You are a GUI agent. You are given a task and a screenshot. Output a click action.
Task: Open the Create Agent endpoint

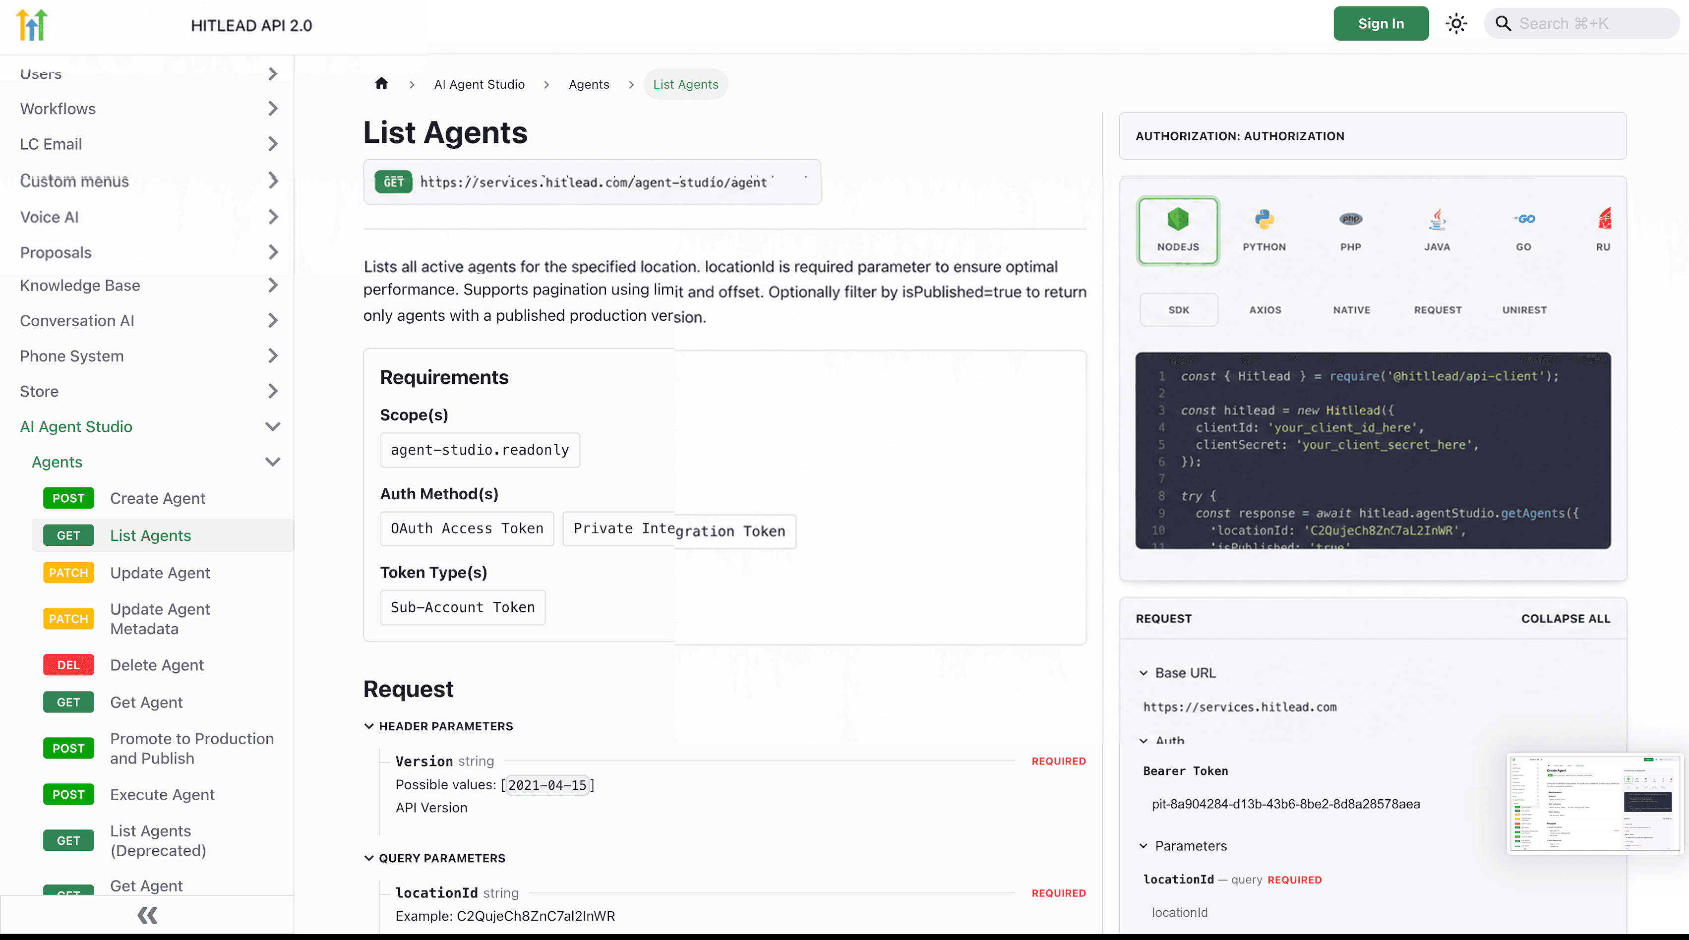point(157,498)
